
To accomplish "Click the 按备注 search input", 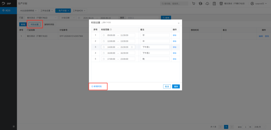I will click(x=142, y=18).
